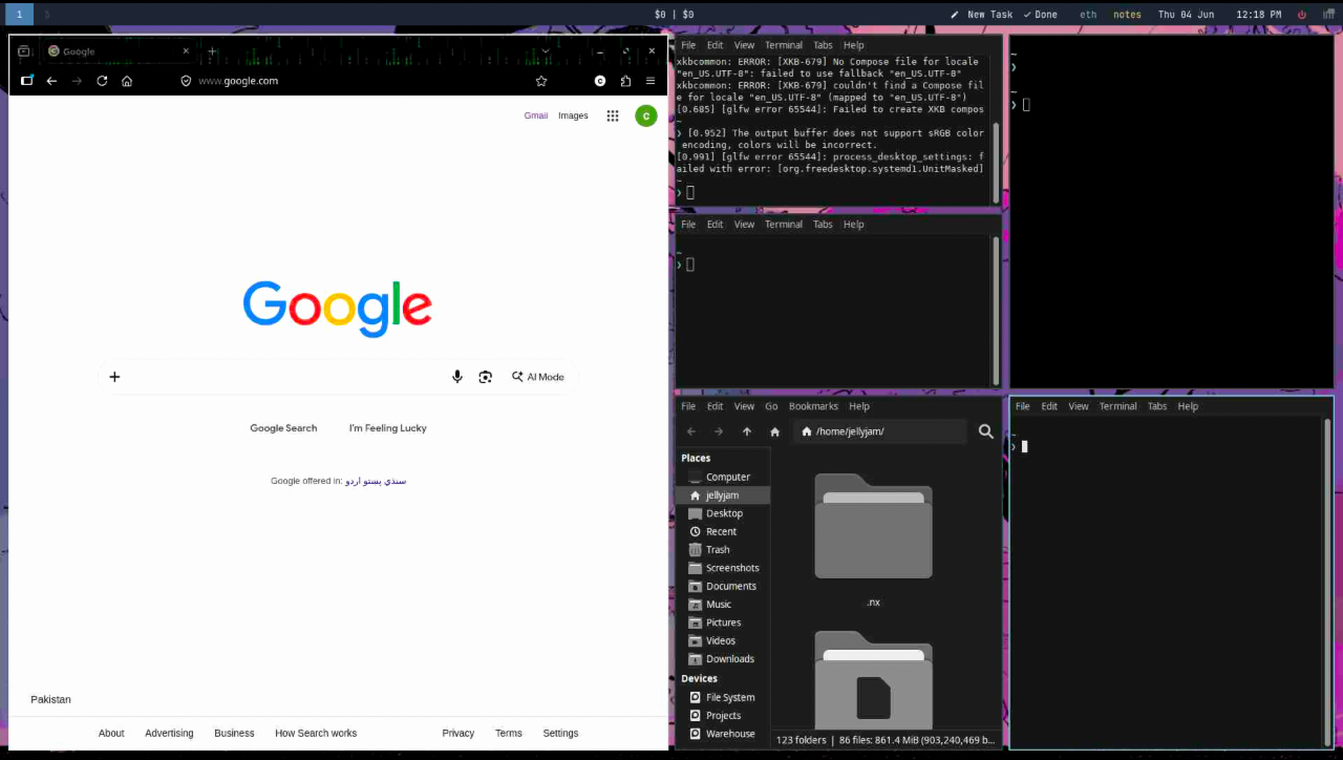1343x760 pixels.
Task: Select Computer in Places sidebar
Action: coord(722,477)
